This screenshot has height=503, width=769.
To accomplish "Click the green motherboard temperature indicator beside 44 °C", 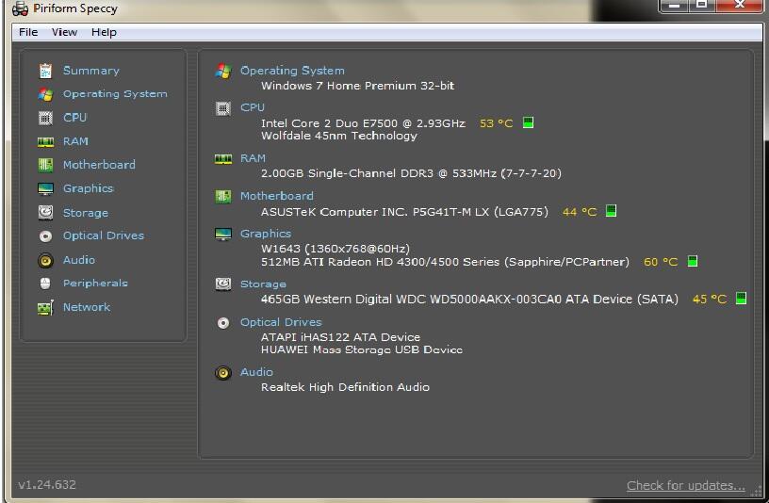I will tap(611, 211).
